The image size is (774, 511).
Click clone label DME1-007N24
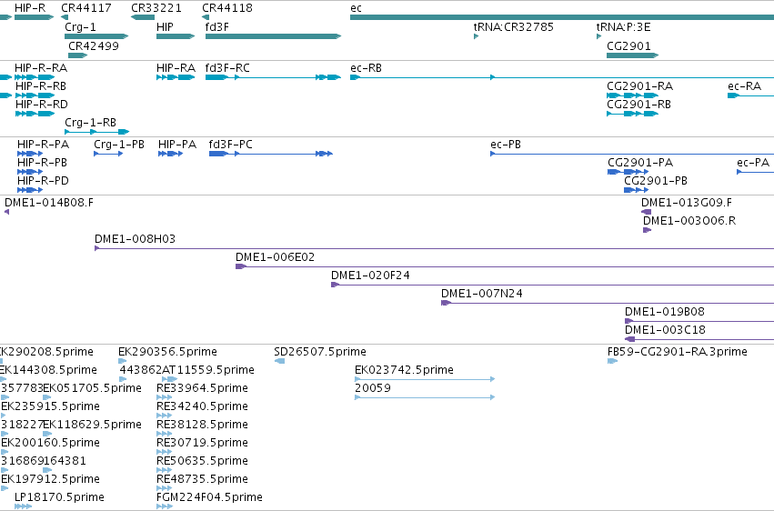pos(482,294)
